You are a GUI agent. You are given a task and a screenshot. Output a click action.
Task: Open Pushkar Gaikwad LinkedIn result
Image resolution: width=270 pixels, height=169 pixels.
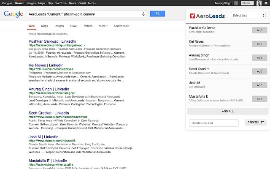tap(52, 41)
